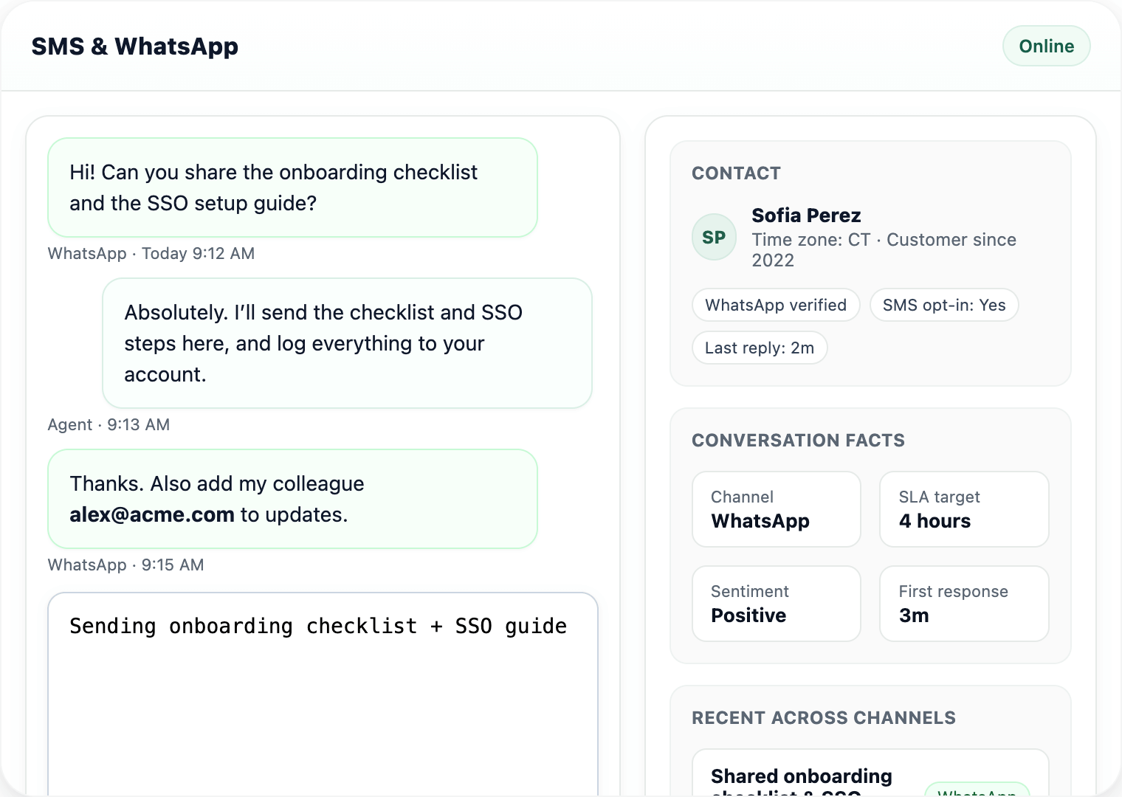This screenshot has width=1122, height=797.
Task: Open the Shared onboarding checklist entry
Action: tap(801, 776)
